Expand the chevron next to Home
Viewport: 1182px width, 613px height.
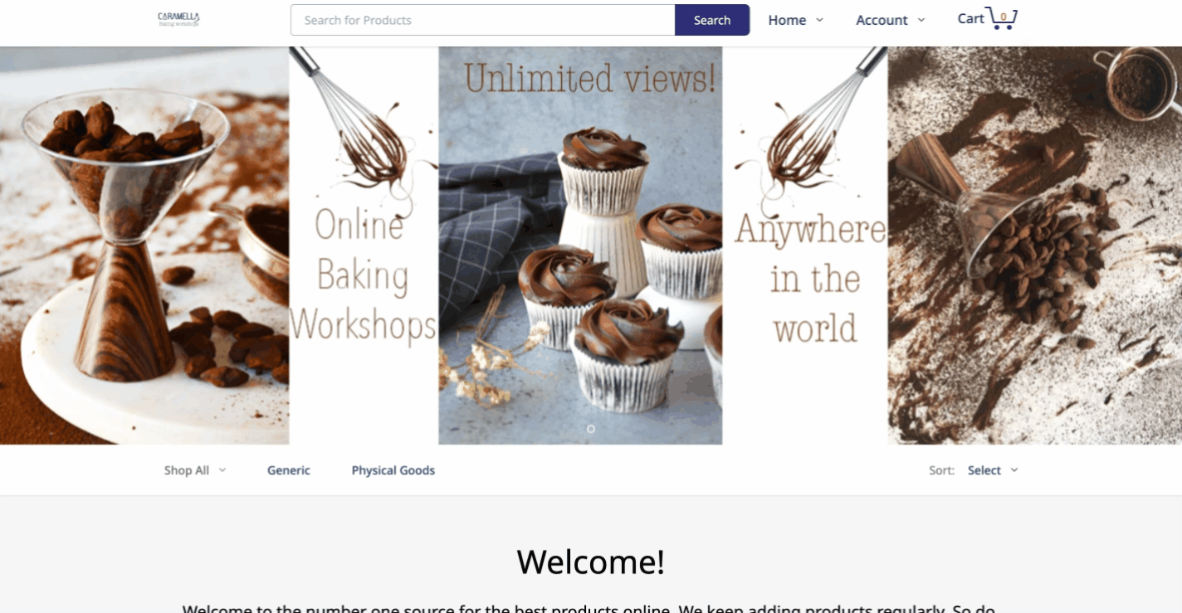coord(819,20)
